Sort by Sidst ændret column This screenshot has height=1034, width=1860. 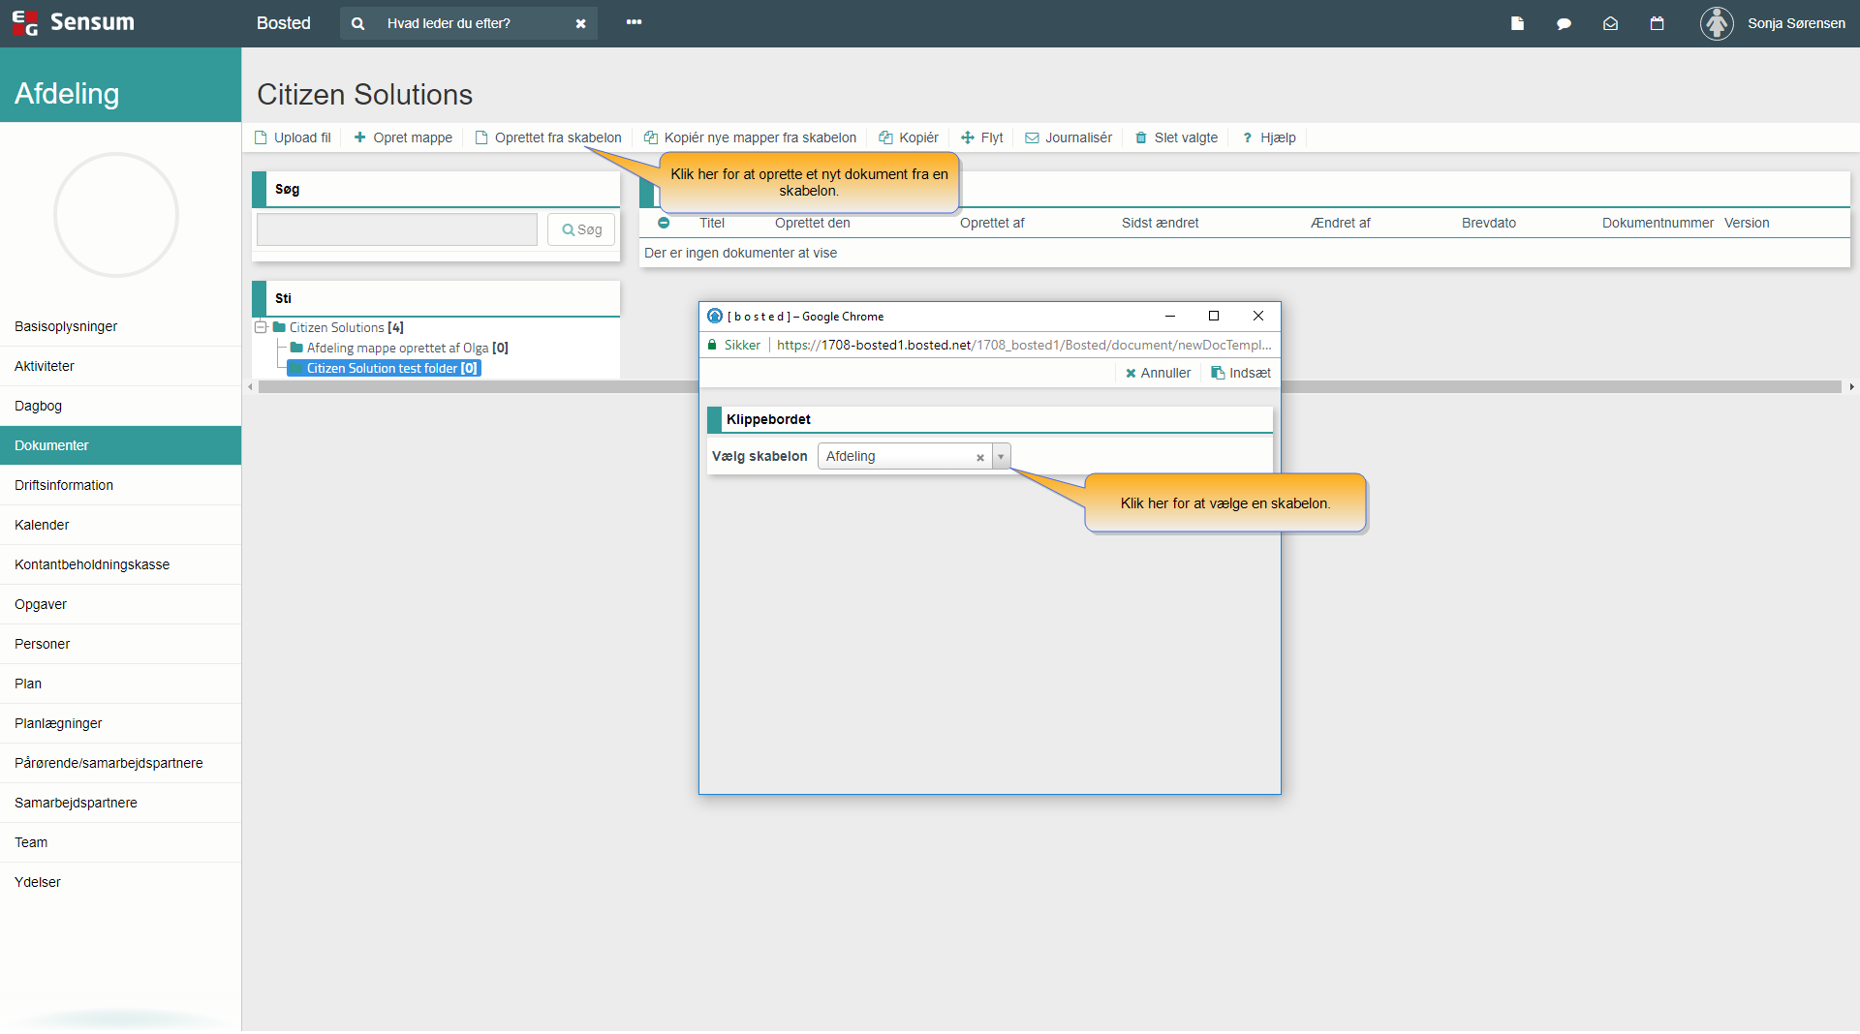[1160, 223]
